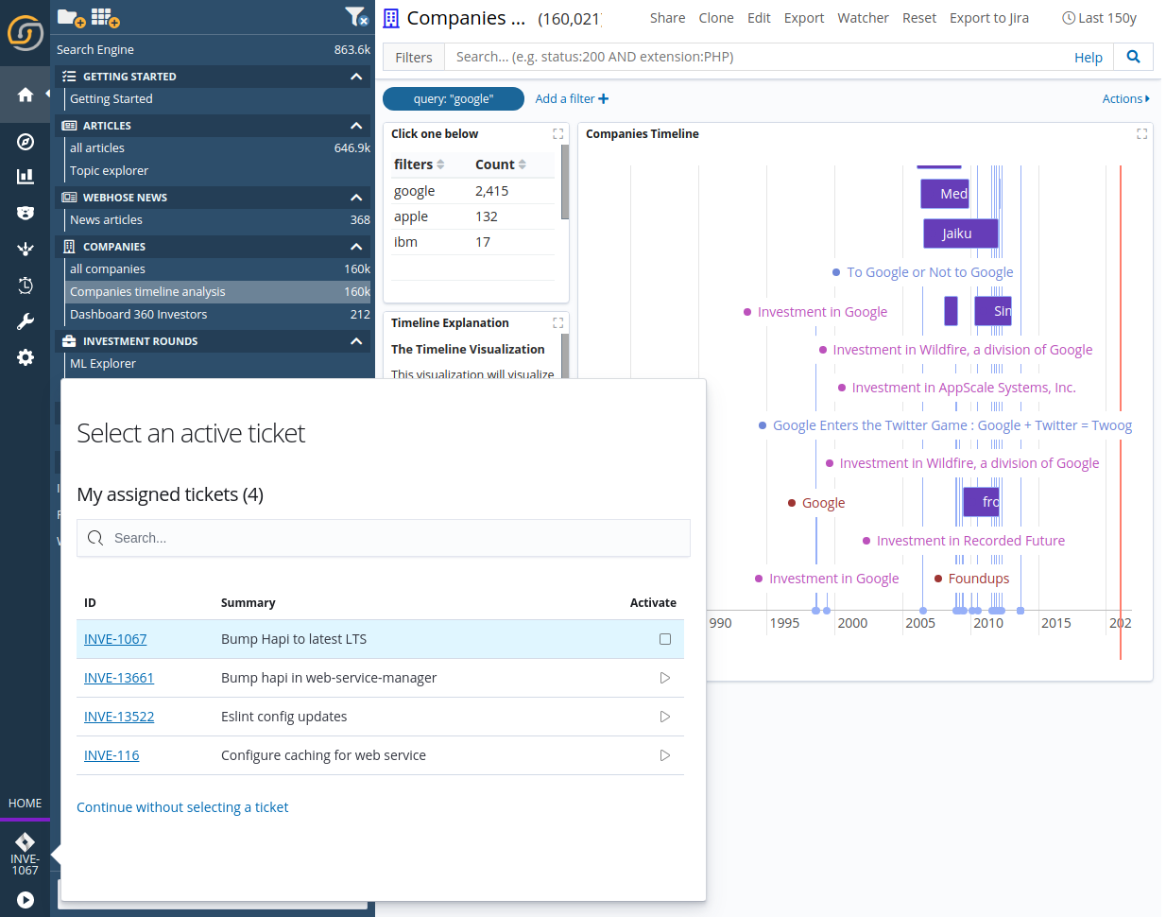Image resolution: width=1166 pixels, height=917 pixels.
Task: Click the Companies group building icon
Action: coord(69,247)
